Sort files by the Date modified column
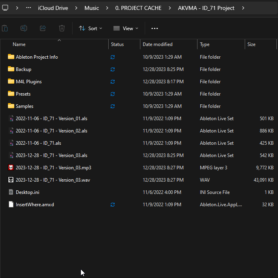Image resolution: width=278 pixels, height=278 pixels. (157, 44)
